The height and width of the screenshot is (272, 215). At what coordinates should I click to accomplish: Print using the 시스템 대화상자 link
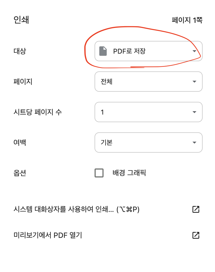pyautogui.click(x=77, y=209)
